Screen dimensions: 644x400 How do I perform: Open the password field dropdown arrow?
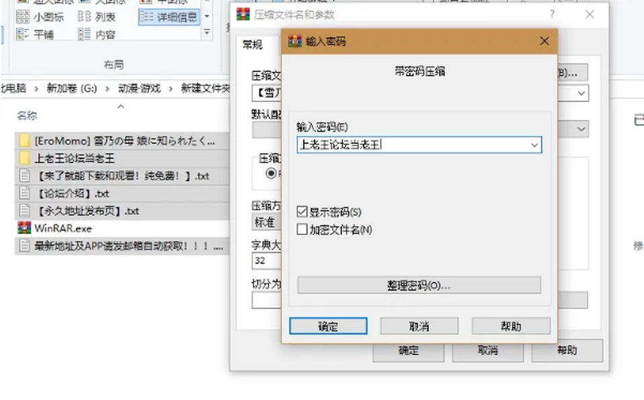pyautogui.click(x=535, y=145)
